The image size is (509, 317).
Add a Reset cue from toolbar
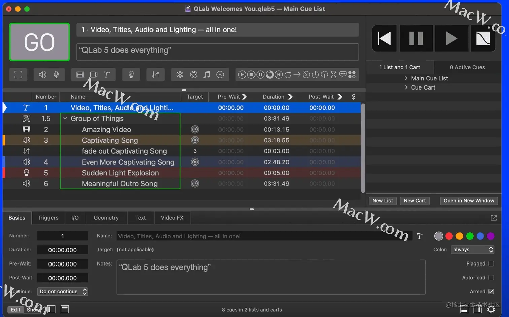pos(279,75)
